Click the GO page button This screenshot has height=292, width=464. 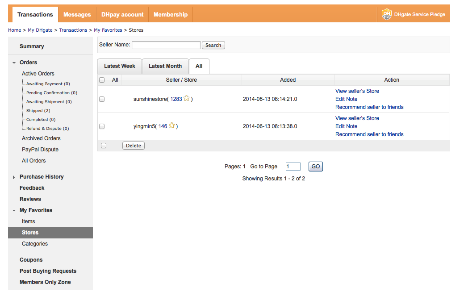coord(315,167)
